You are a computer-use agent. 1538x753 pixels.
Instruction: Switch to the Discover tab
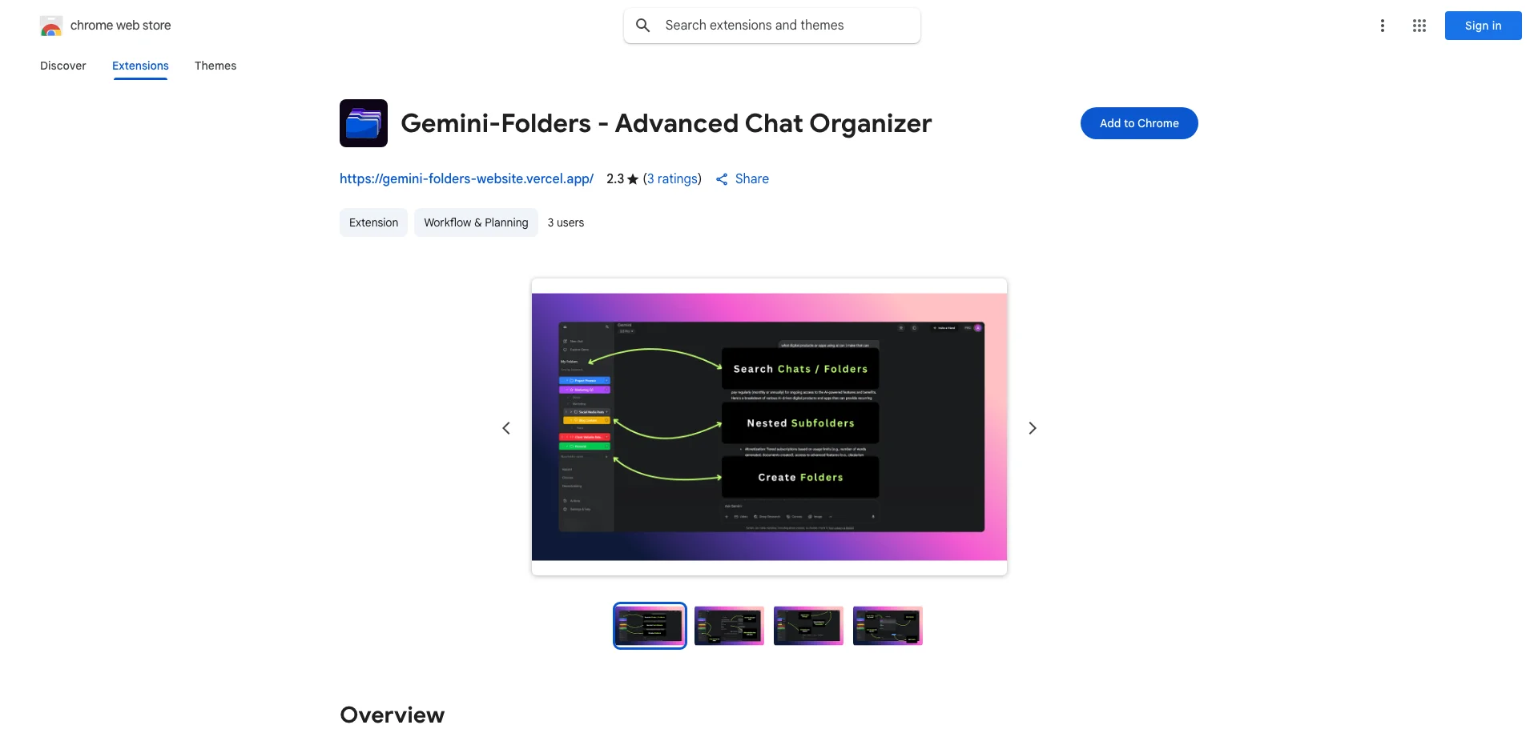[62, 66]
